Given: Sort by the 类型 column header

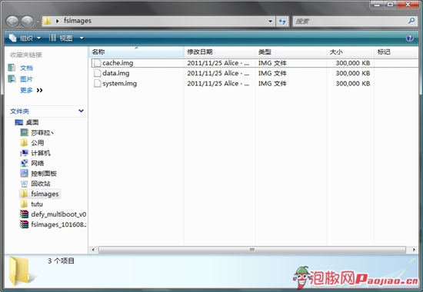Looking at the screenshot, I should (x=291, y=51).
